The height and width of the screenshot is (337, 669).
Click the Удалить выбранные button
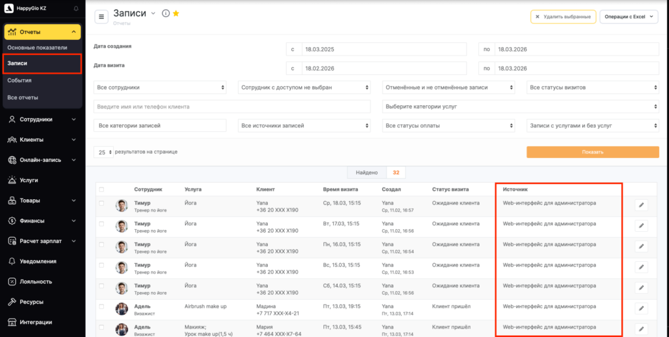tap(562, 17)
